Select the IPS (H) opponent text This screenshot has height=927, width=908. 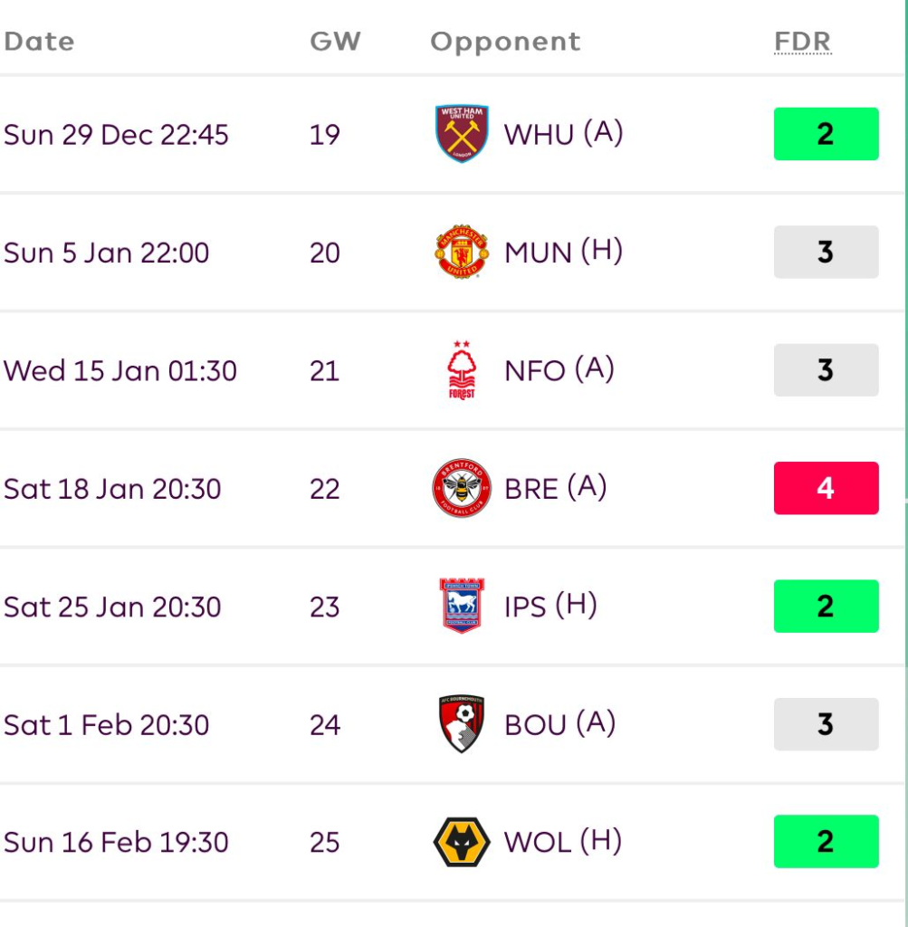[550, 606]
